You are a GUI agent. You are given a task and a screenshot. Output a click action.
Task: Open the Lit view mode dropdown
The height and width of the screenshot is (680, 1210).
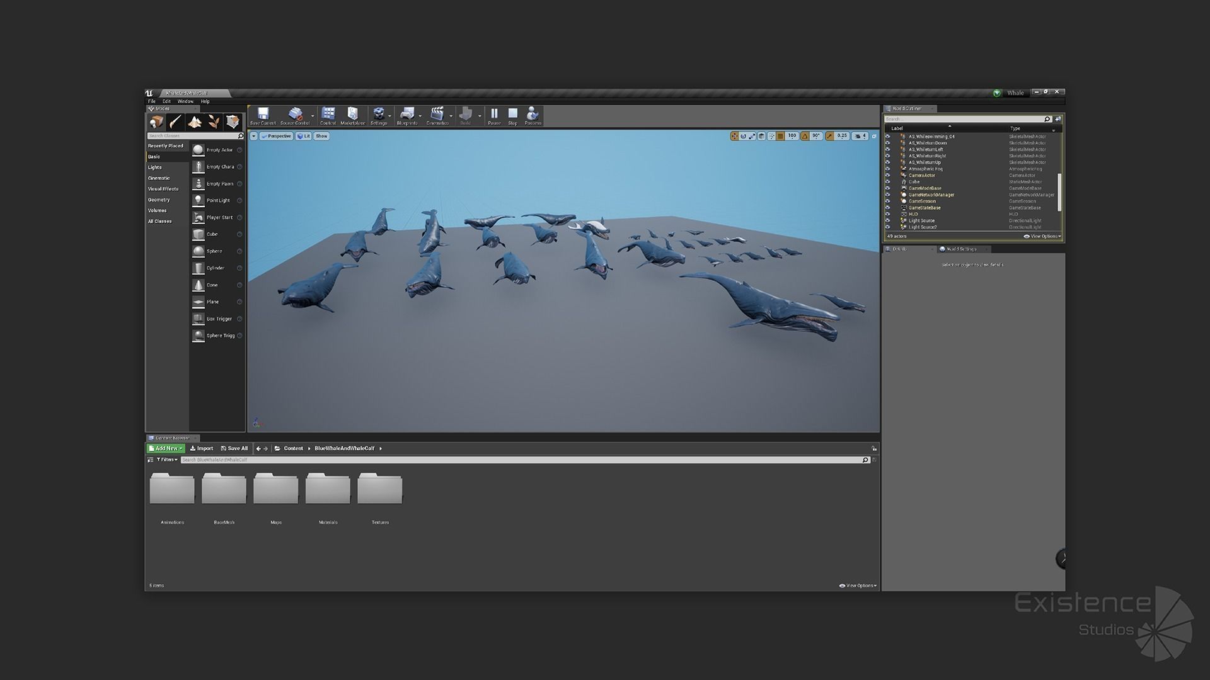coord(304,136)
